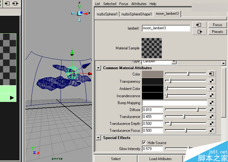Switch to the nurbsSphere1 tab
The height and width of the screenshot is (162, 228).
tap(107, 14)
